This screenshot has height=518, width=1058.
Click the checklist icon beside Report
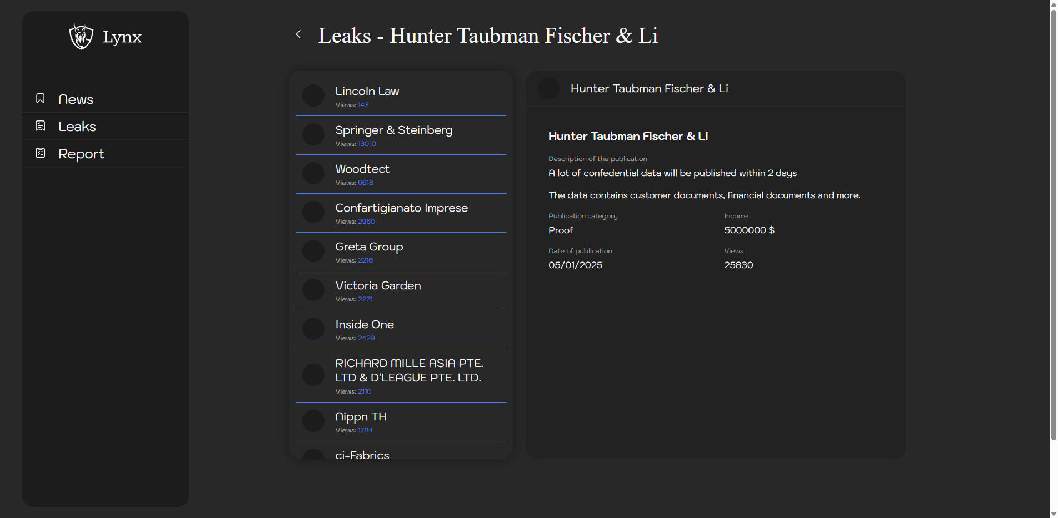[41, 153]
